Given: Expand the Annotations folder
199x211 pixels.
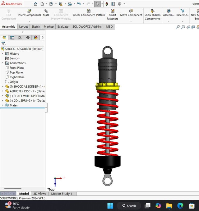Looking at the screenshot, I should [2, 63].
